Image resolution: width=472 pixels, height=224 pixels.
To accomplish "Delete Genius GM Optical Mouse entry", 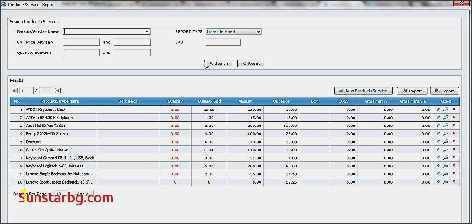I will pos(454,149).
